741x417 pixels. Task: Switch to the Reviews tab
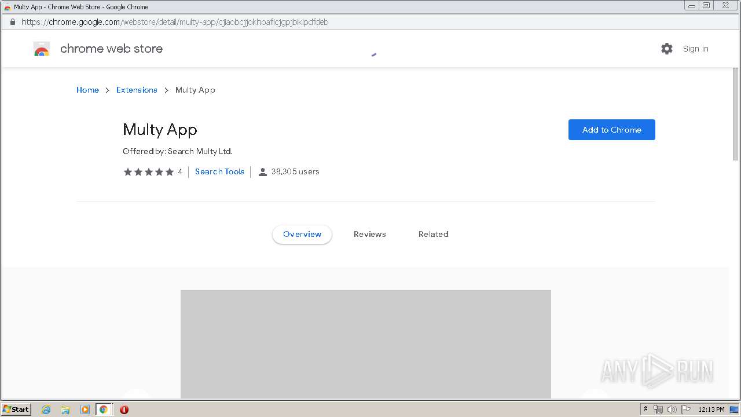(x=370, y=234)
